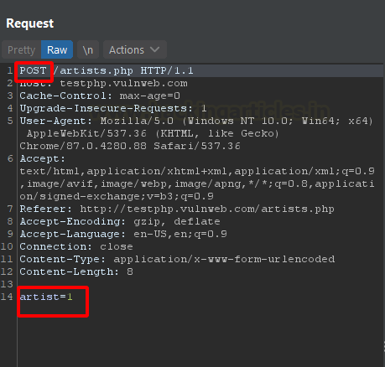Click the Accept-Encoding header line
The image size is (385, 367).
(120, 221)
